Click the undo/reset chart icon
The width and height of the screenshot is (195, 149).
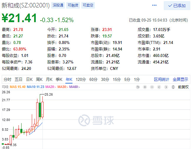138,87
